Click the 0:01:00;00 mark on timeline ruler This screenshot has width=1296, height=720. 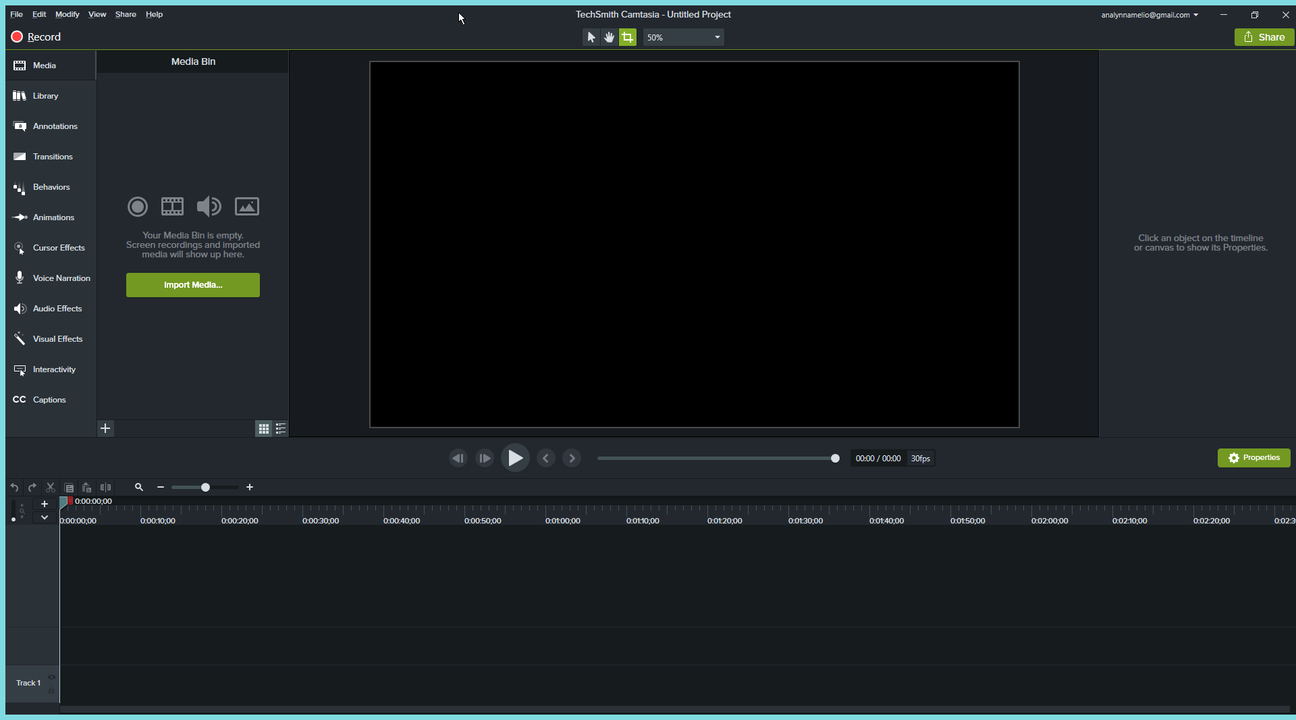coord(563,521)
